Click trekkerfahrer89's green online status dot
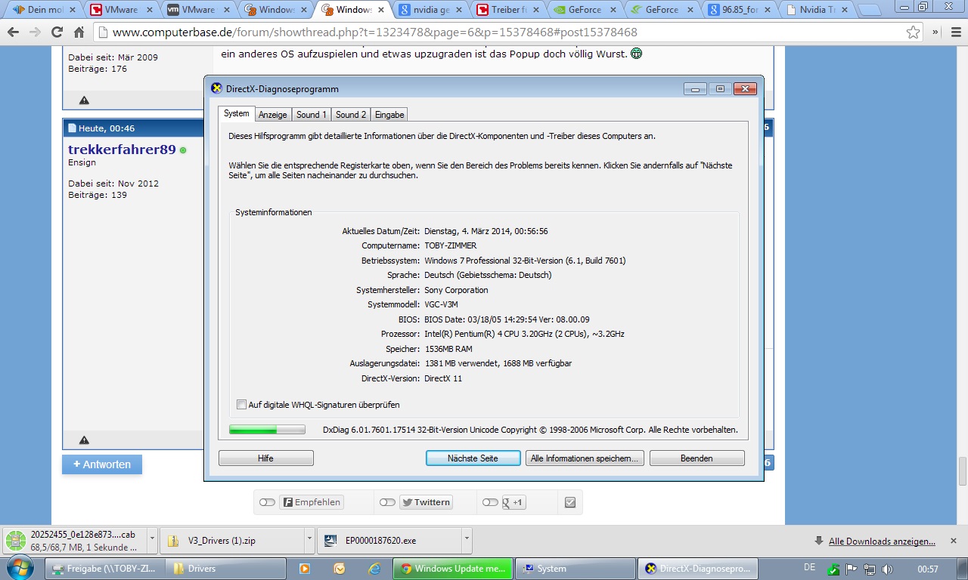The height and width of the screenshot is (580, 968). tap(183, 150)
